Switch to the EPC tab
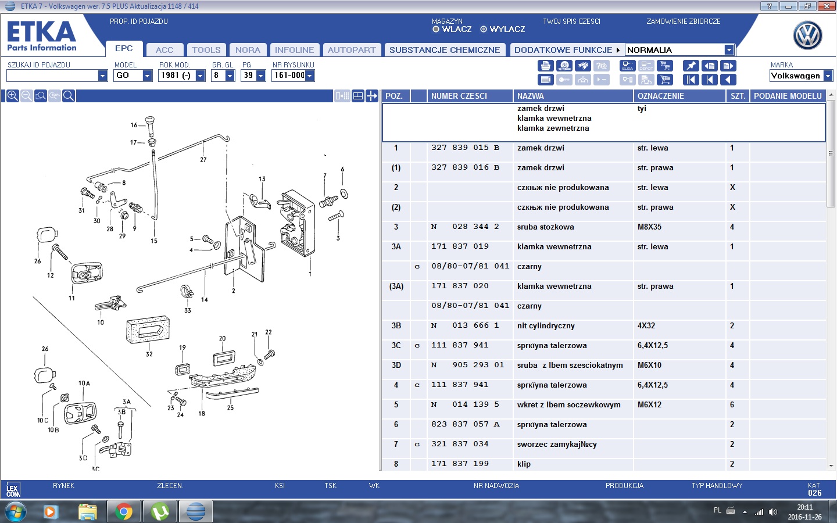 click(124, 48)
